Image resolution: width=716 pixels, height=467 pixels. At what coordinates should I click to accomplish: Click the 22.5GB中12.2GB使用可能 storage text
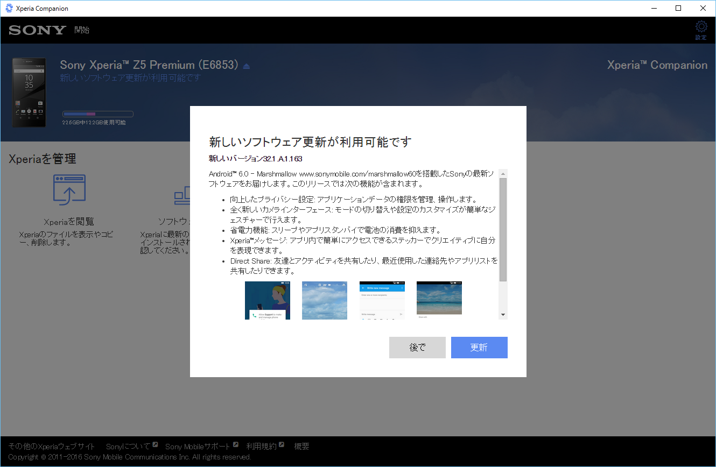[94, 123]
